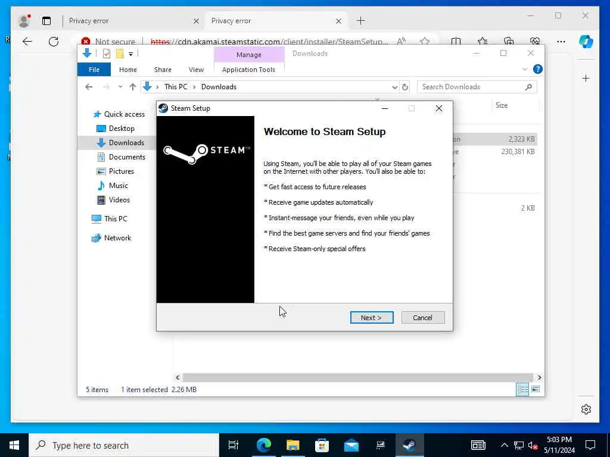Open Task View on taskbar

point(234,445)
